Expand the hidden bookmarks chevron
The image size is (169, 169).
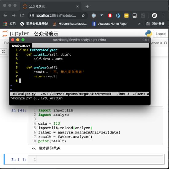(x=140, y=23)
